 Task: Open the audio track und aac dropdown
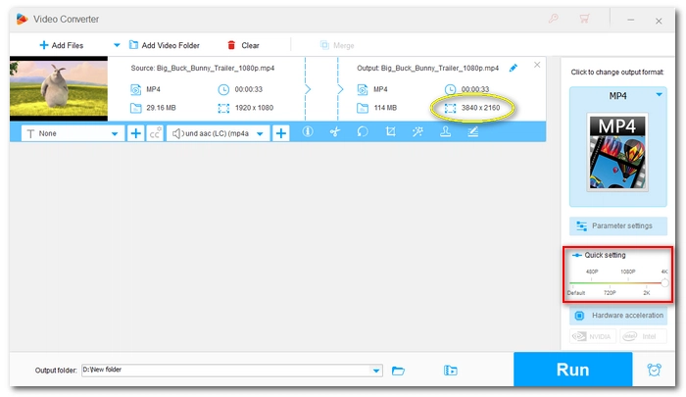pyautogui.click(x=218, y=133)
